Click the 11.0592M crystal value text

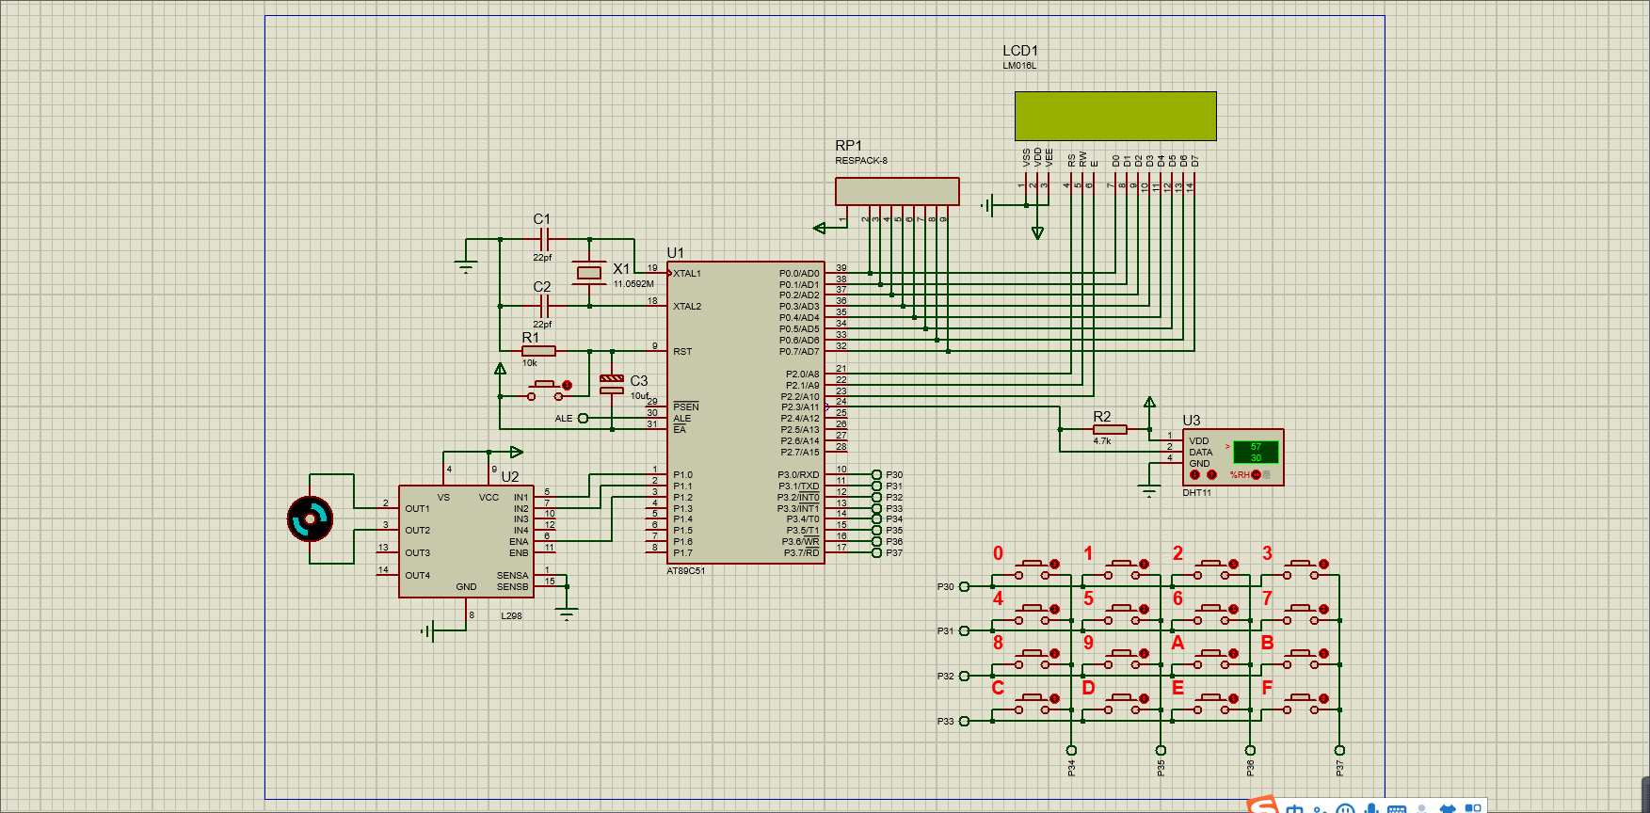[x=633, y=284]
